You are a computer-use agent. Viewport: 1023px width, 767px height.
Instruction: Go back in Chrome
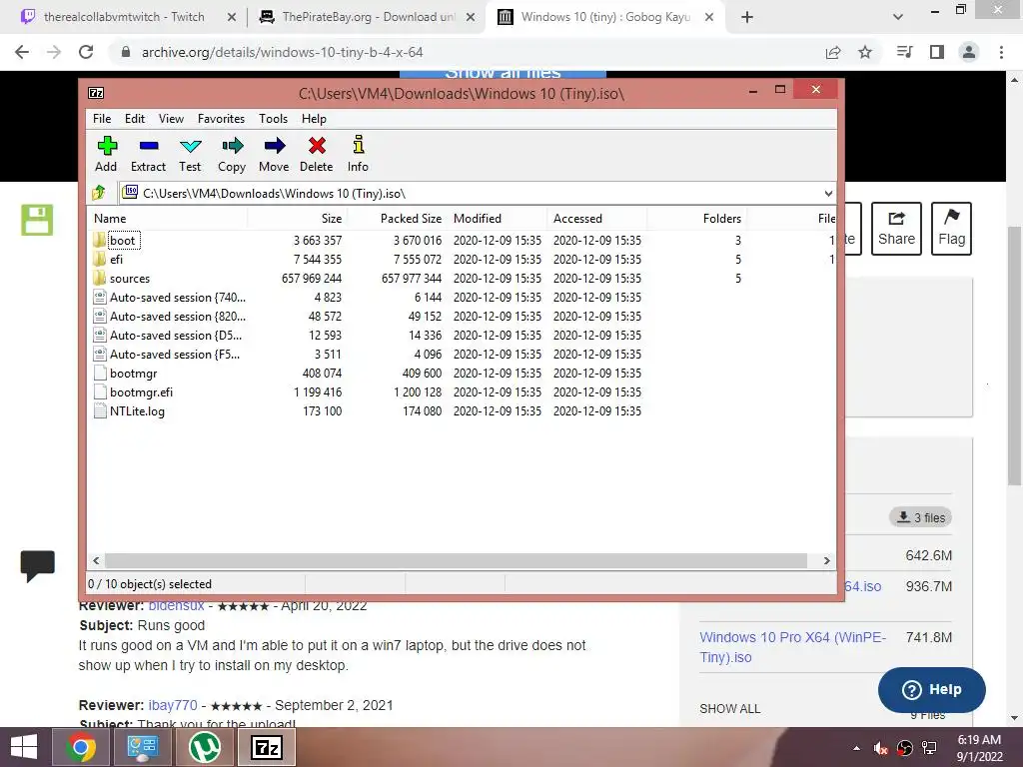[22, 52]
